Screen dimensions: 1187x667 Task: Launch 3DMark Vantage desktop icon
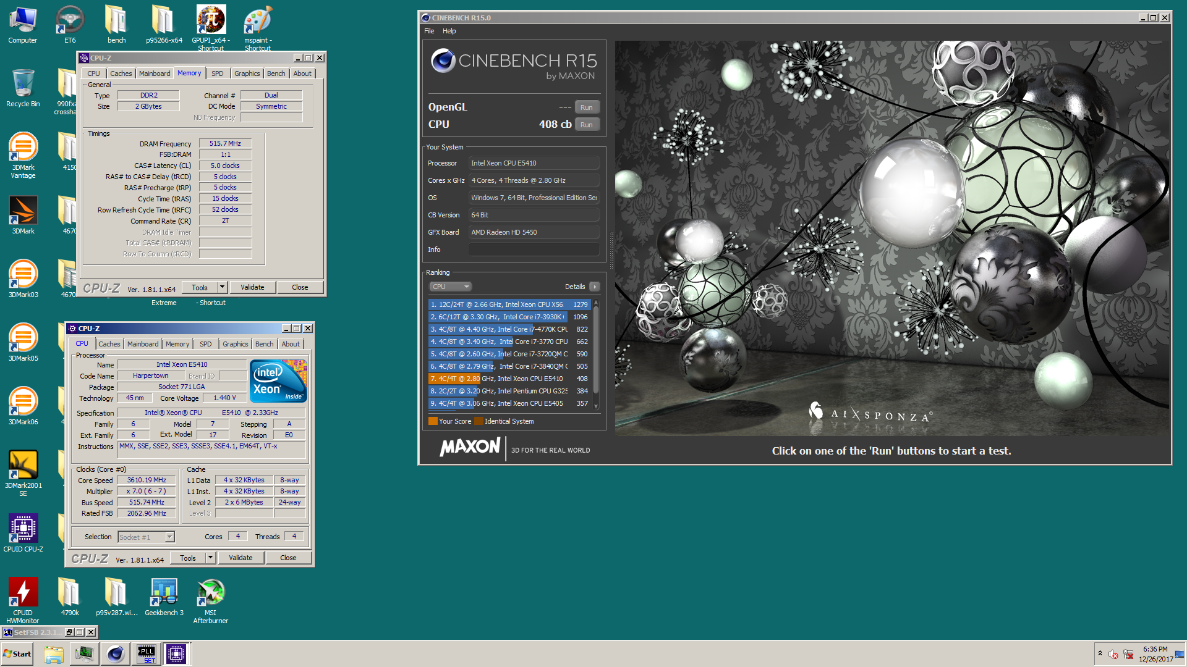coord(23,155)
